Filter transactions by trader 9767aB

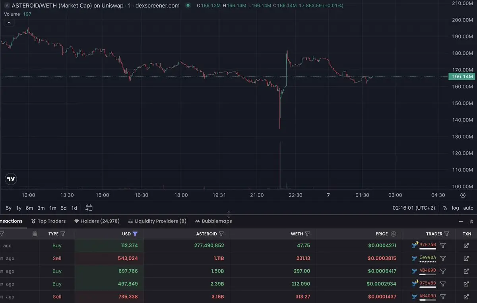(x=443, y=246)
